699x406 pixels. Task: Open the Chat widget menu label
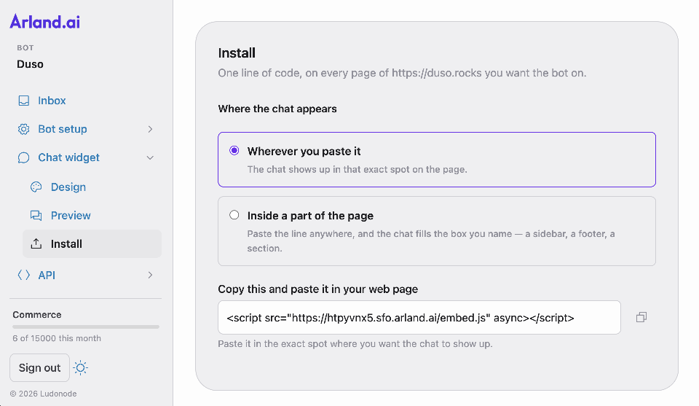(68, 157)
